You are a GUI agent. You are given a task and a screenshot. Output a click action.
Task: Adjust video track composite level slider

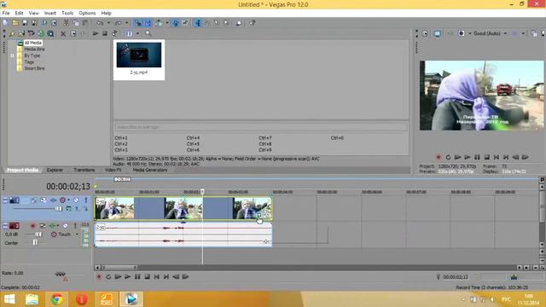coord(59,209)
